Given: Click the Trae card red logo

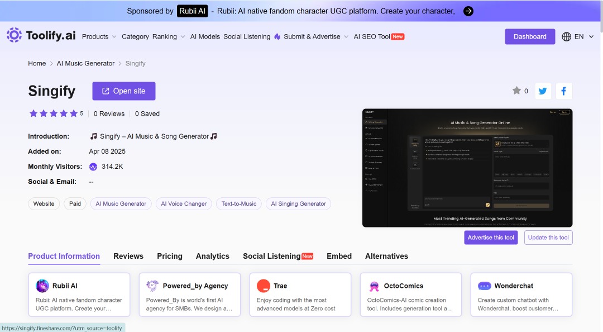Looking at the screenshot, I should tap(264, 286).
